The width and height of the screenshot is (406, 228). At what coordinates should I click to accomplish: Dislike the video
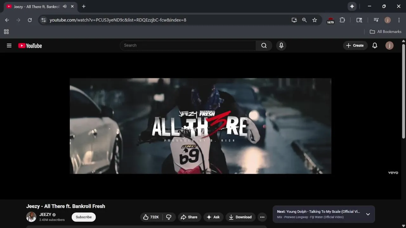pyautogui.click(x=169, y=217)
